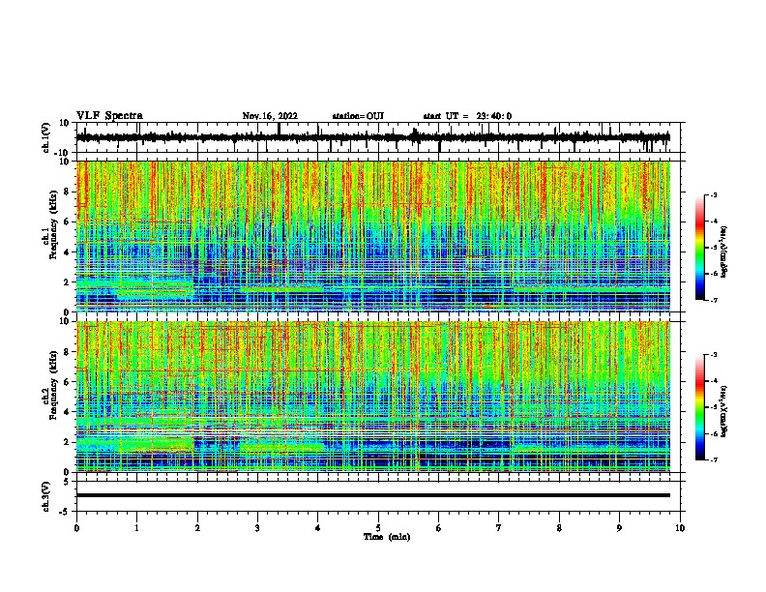Click the ch.1 "Frequency (kHz)" axis label
The width and height of the screenshot is (766, 592).
(53, 224)
